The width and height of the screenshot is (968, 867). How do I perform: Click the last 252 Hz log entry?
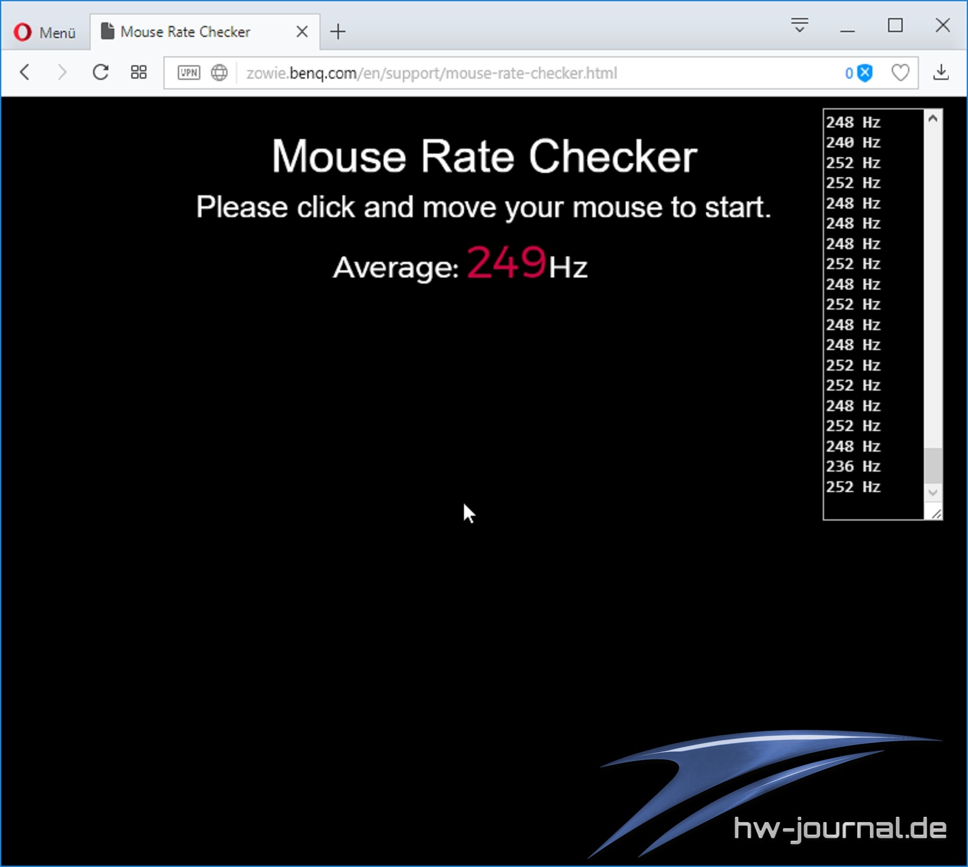tap(853, 487)
